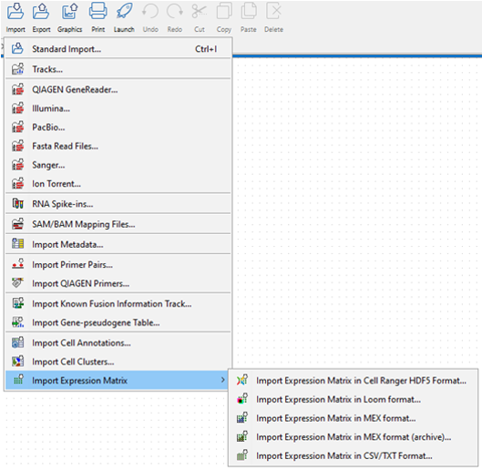Image resolution: width=482 pixels, height=470 pixels.
Task: Click the RNA Spike-ins tube icon
Action: (17, 203)
